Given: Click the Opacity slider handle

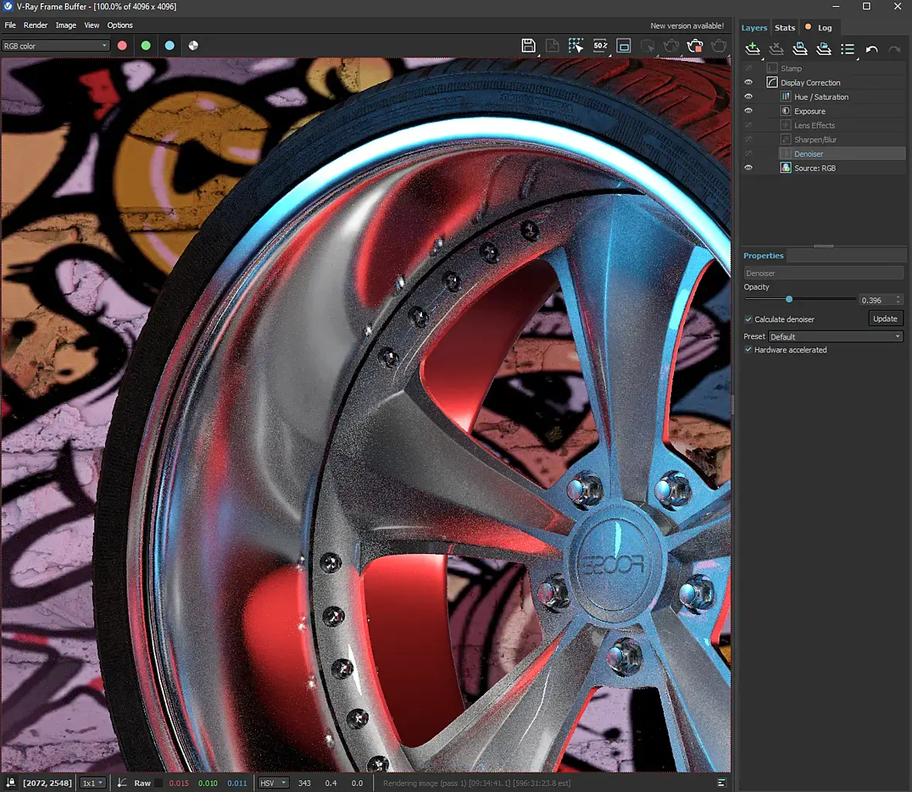Looking at the screenshot, I should [789, 299].
